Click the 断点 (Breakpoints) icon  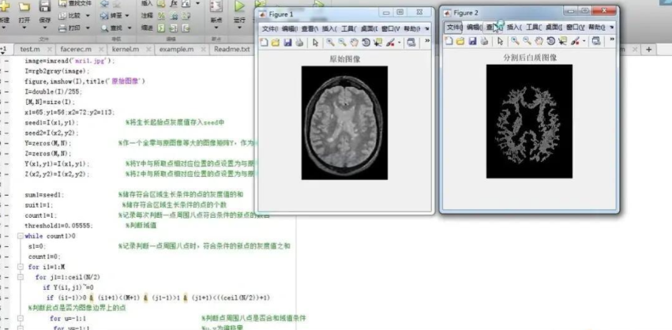(216, 6)
